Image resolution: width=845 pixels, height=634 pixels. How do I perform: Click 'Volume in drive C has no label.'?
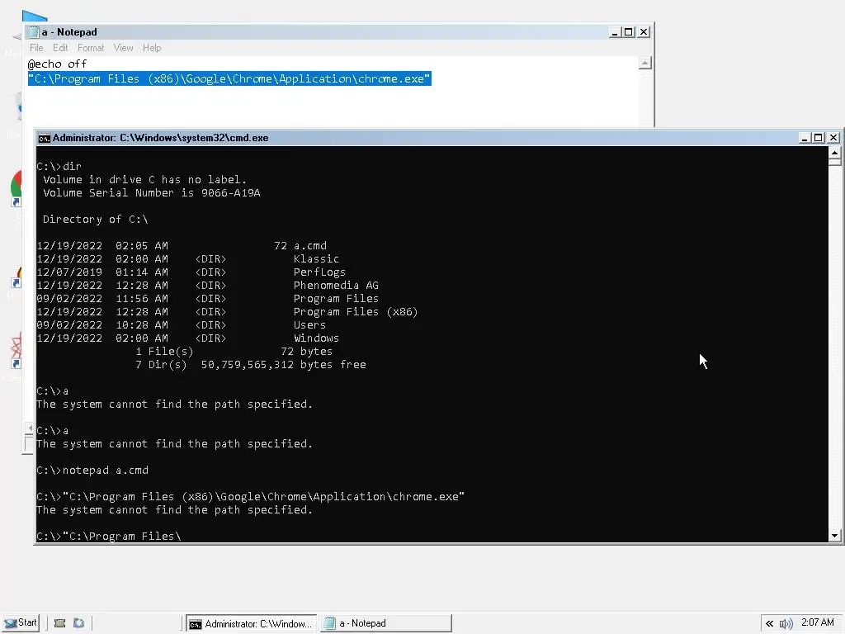coord(144,179)
